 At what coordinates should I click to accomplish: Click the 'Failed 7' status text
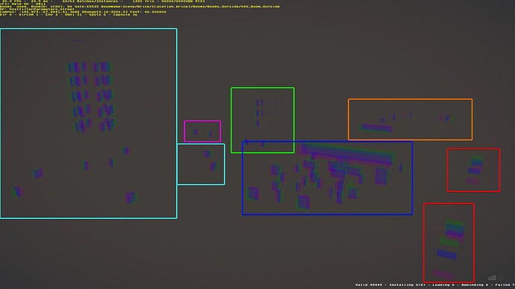pyautogui.click(x=505, y=285)
